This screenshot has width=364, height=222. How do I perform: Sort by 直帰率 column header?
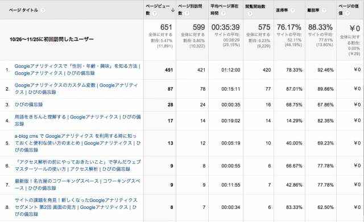(x=282, y=10)
